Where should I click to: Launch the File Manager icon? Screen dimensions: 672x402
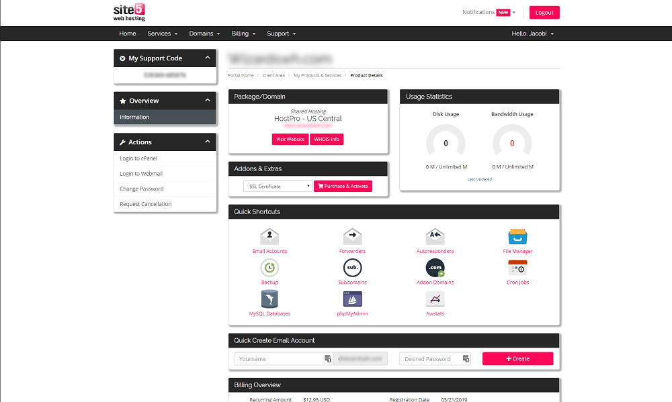pyautogui.click(x=517, y=237)
